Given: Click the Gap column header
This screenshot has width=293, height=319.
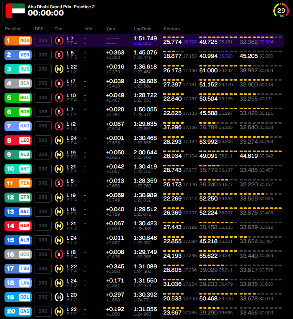Looking at the screenshot, I should [111, 29].
